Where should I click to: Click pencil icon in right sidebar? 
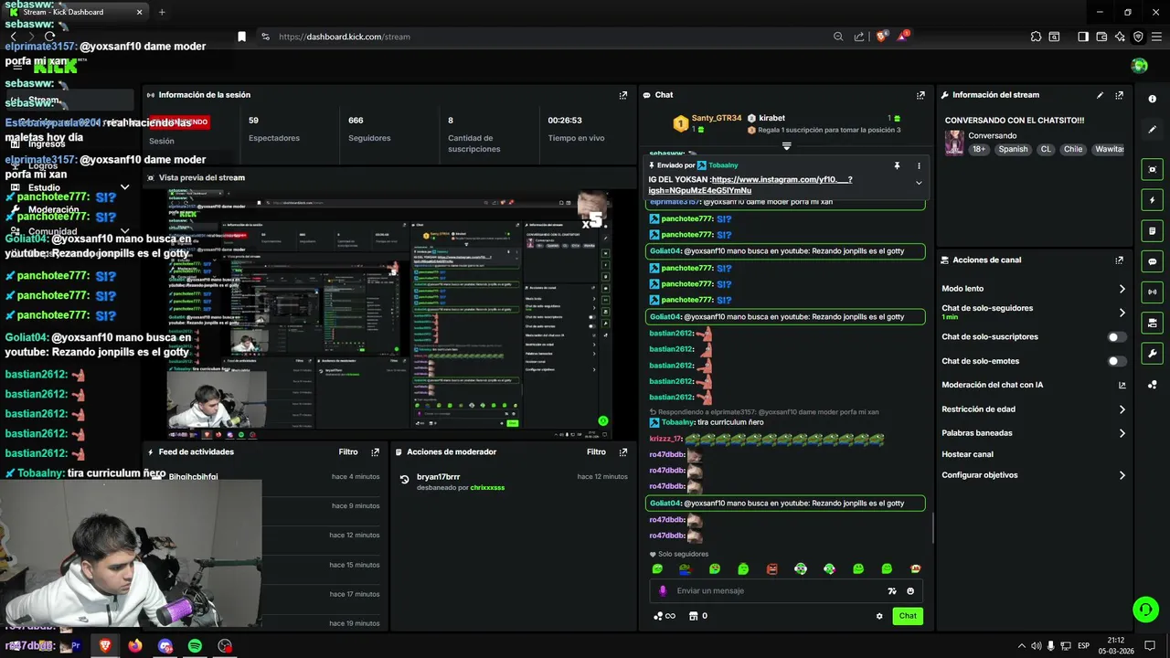tap(1152, 130)
